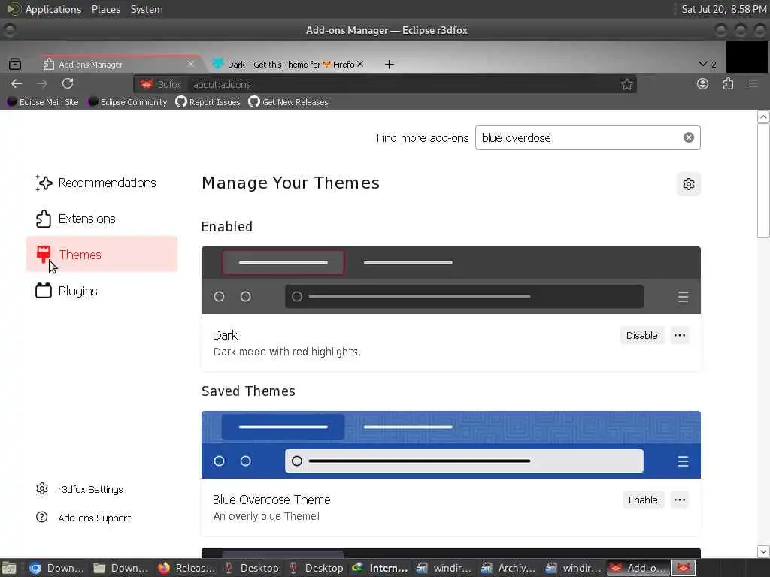Enable the Blue Overdose Theme
Viewport: 770px width, 577px height.
(x=643, y=500)
